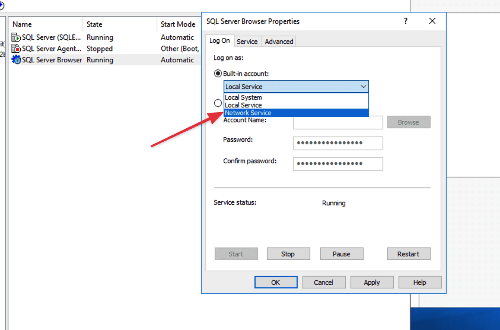Switch to the Advanced tab

tap(279, 42)
